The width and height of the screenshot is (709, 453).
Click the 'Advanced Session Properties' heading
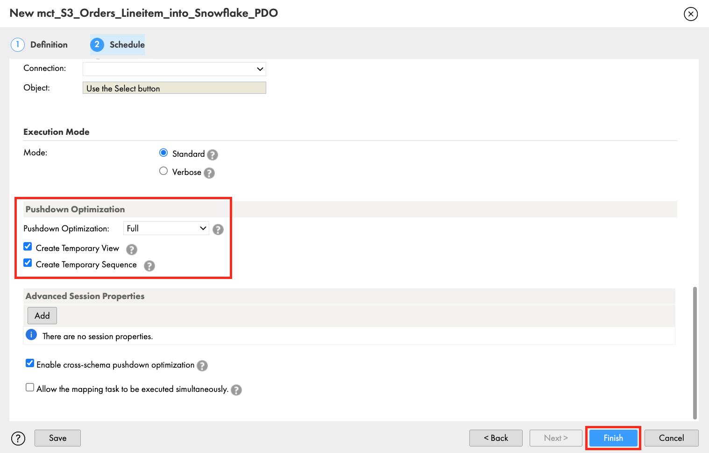click(x=85, y=296)
